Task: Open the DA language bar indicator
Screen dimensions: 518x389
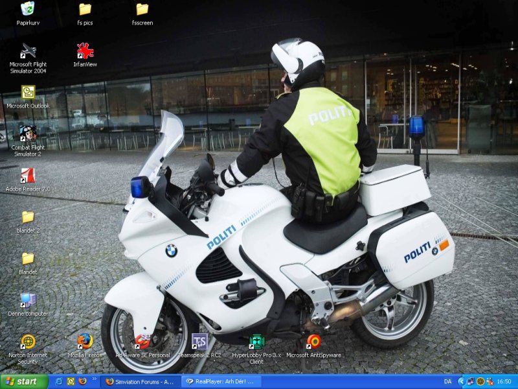Action: (x=448, y=382)
